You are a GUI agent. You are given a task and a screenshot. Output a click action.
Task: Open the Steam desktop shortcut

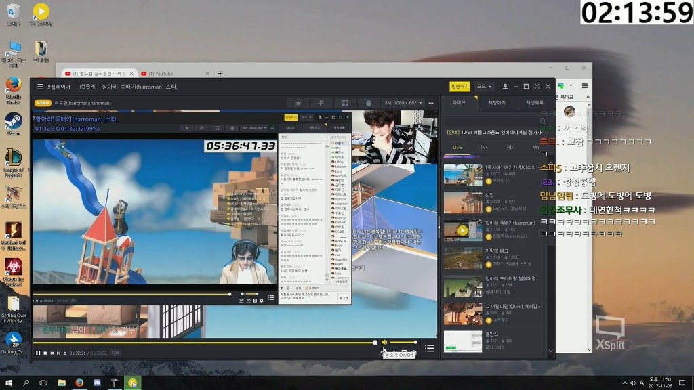[14, 124]
